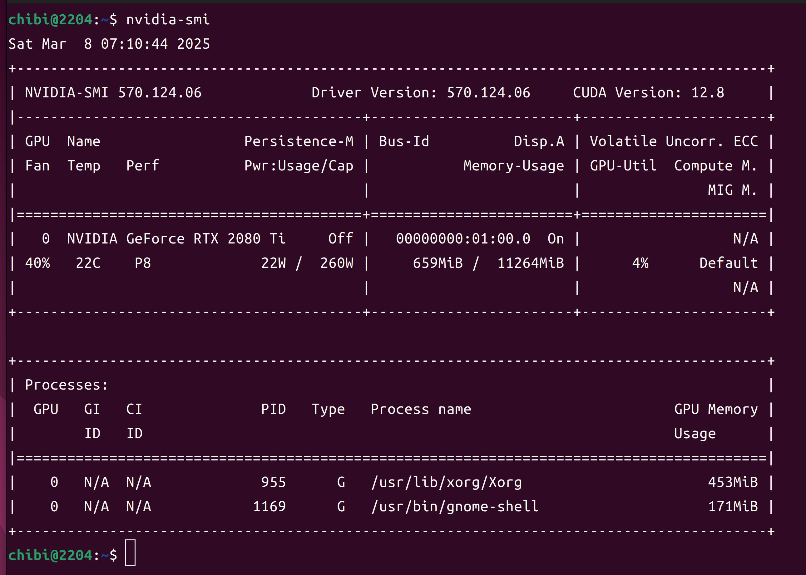Click the 453MiB GPU memory usage
Viewport: 806px width, 575px height.
(733, 482)
